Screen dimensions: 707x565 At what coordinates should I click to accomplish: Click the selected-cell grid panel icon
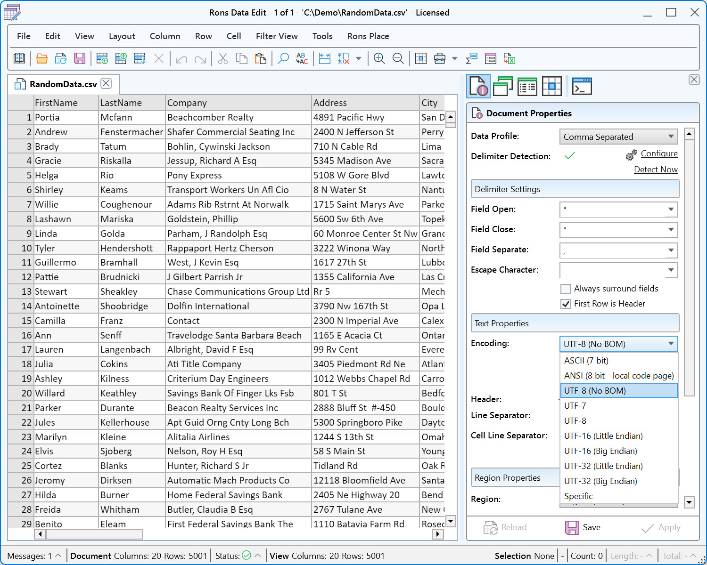click(552, 86)
